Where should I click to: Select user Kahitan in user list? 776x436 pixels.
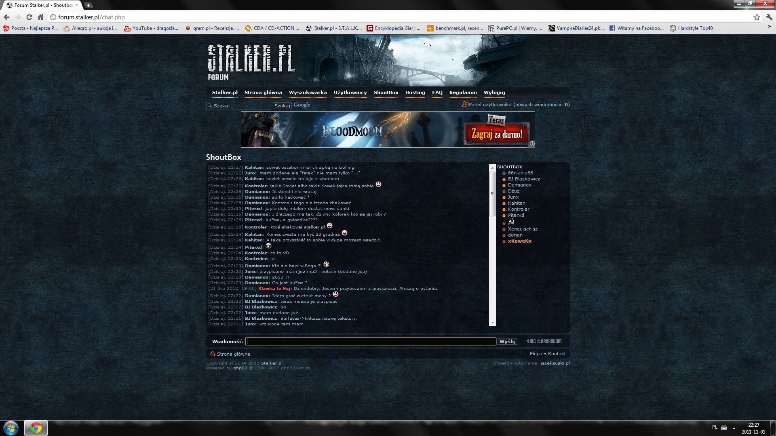[x=517, y=203]
